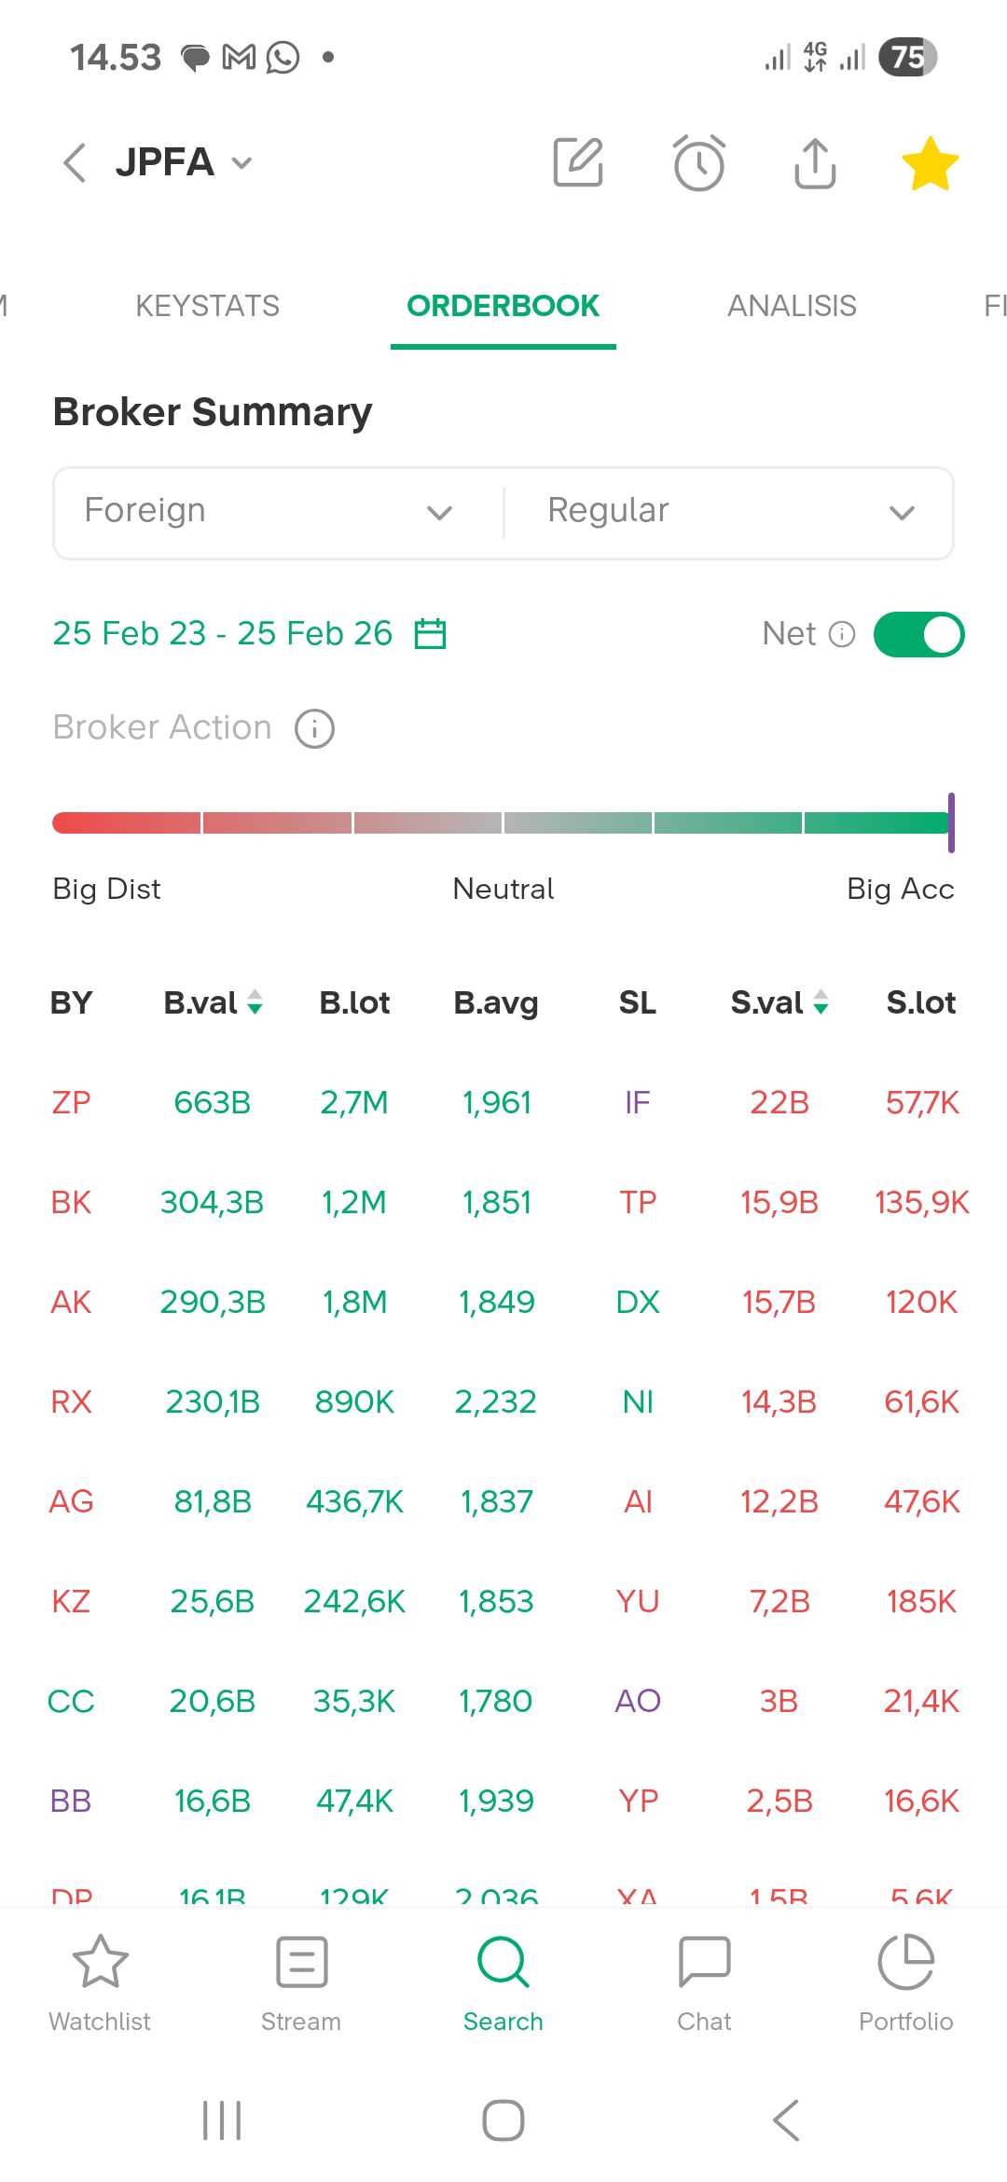The width and height of the screenshot is (1007, 2182).
Task: Switch to the ANALISIS tab
Action: coord(792,306)
